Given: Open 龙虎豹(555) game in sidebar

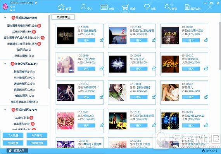Looking at the screenshot, I should 22,118.
